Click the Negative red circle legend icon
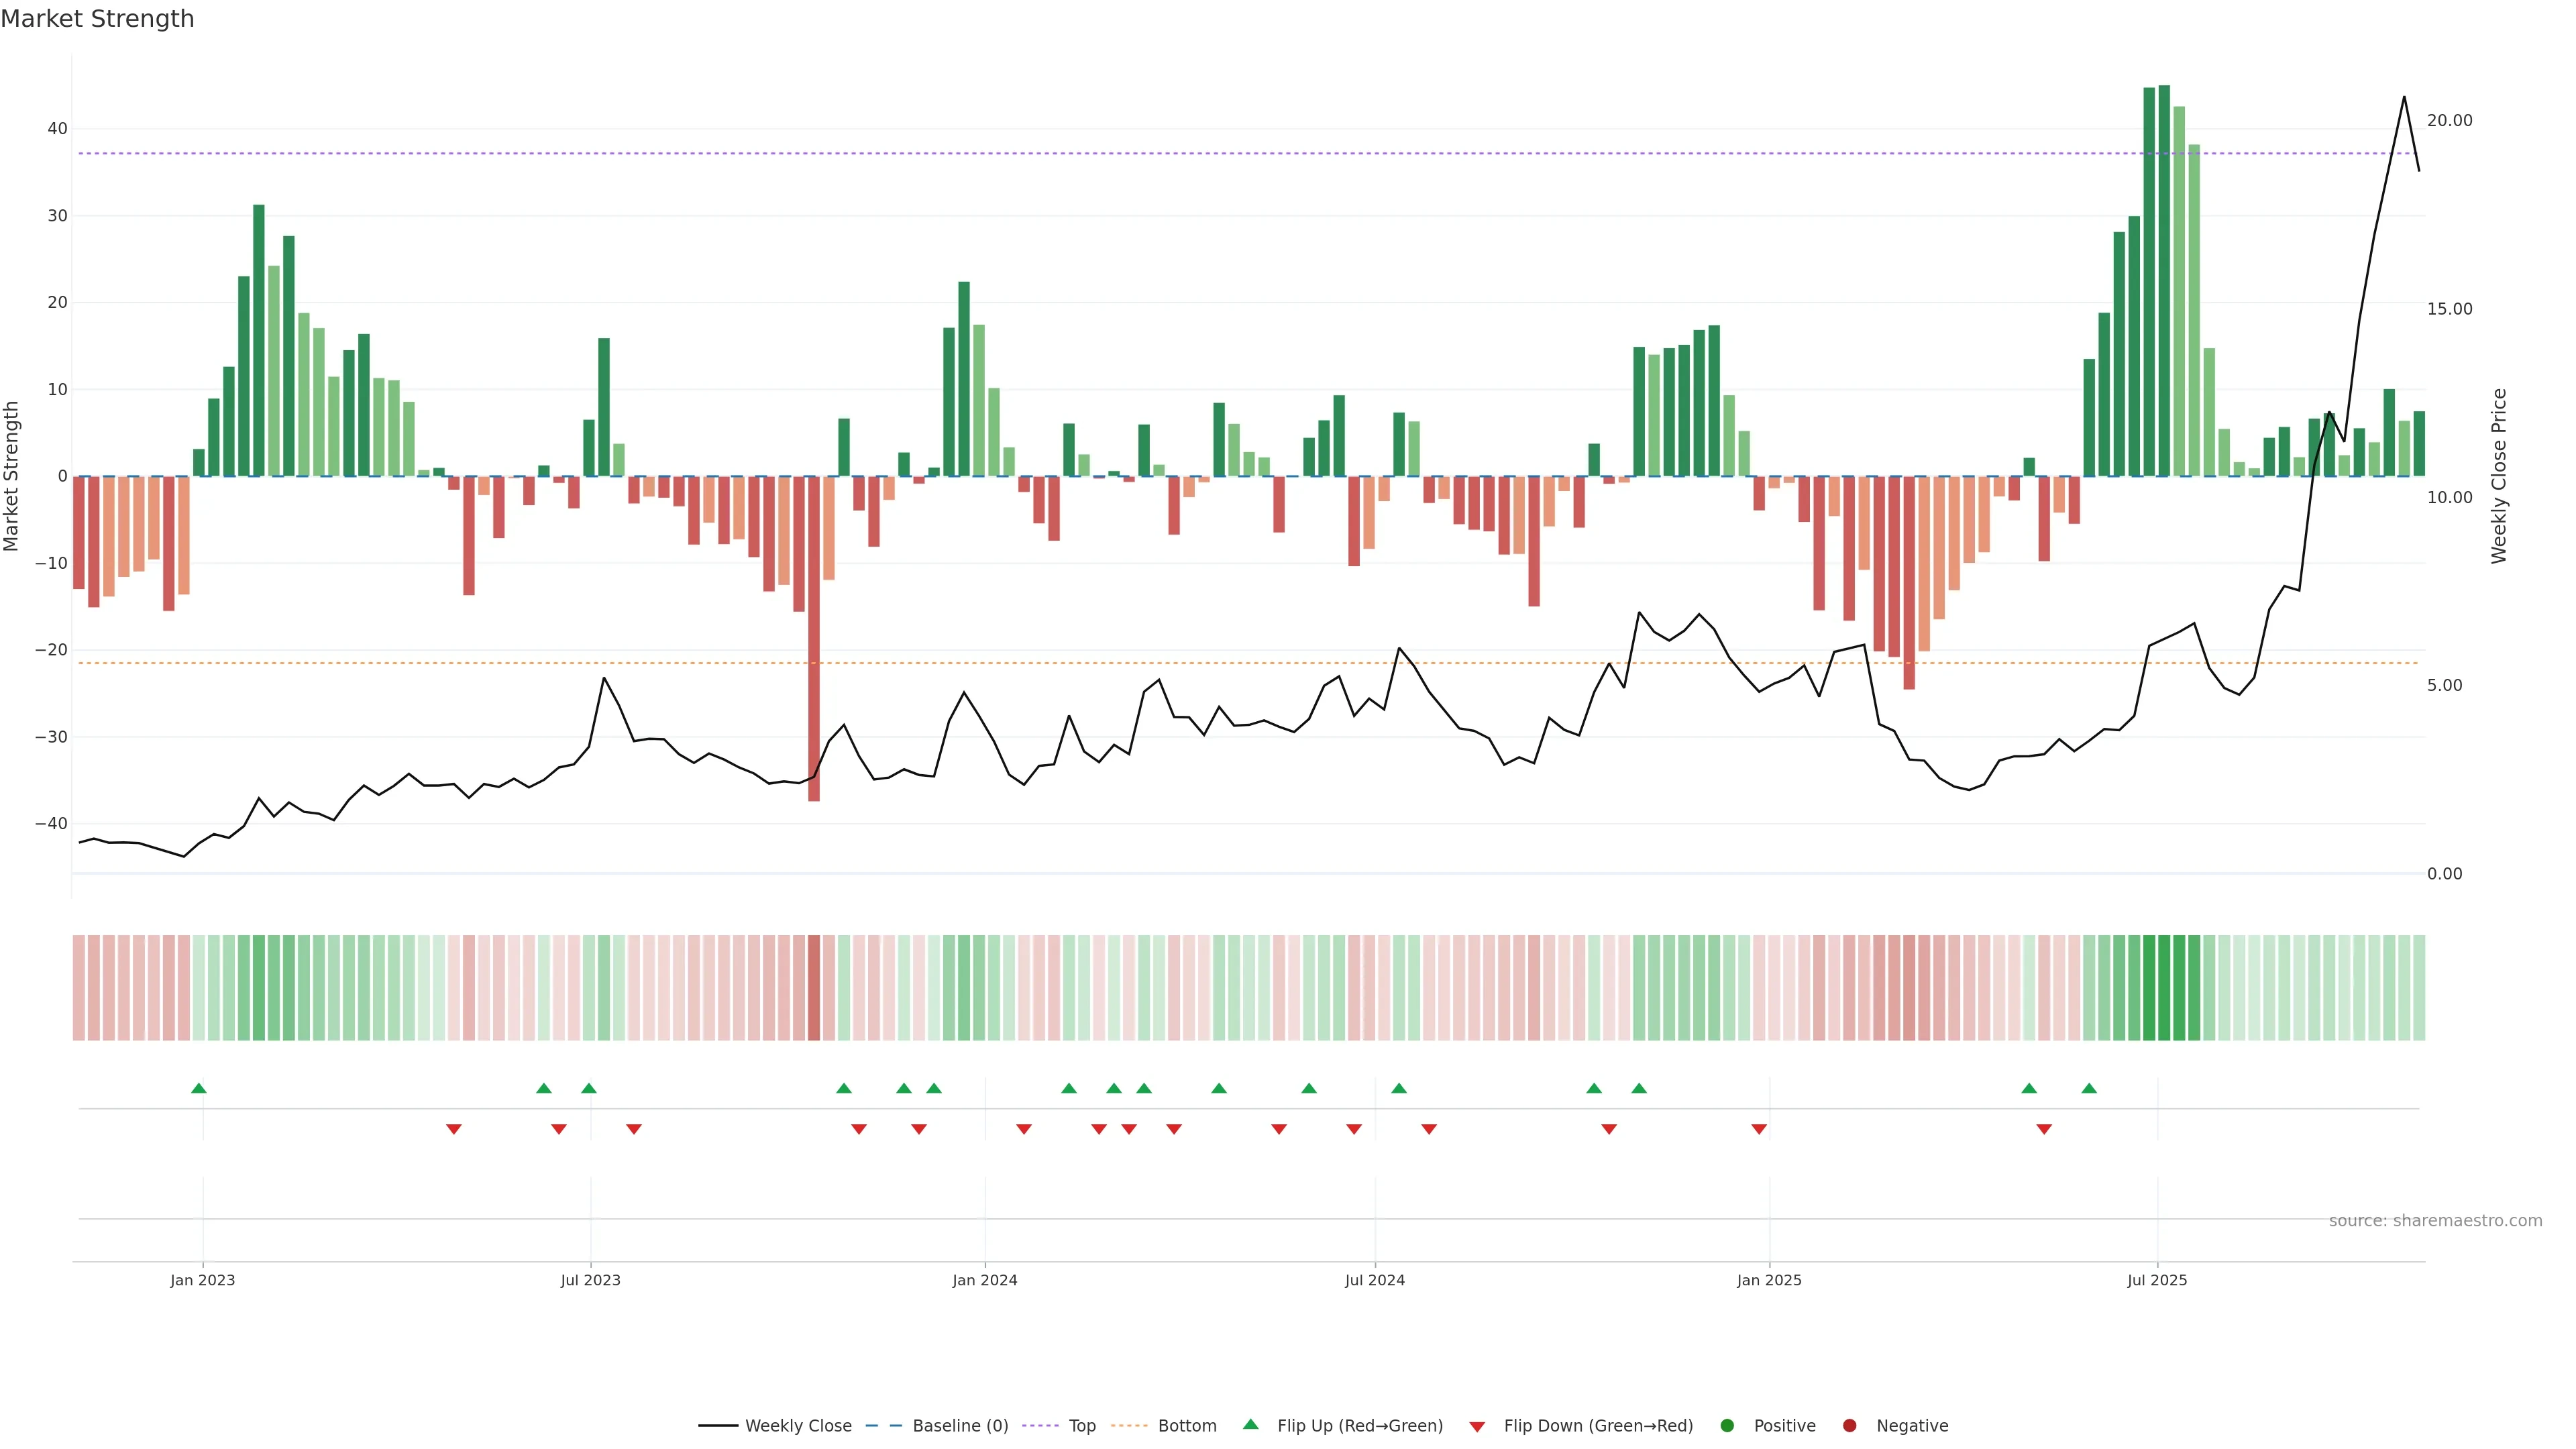 (x=1849, y=1426)
